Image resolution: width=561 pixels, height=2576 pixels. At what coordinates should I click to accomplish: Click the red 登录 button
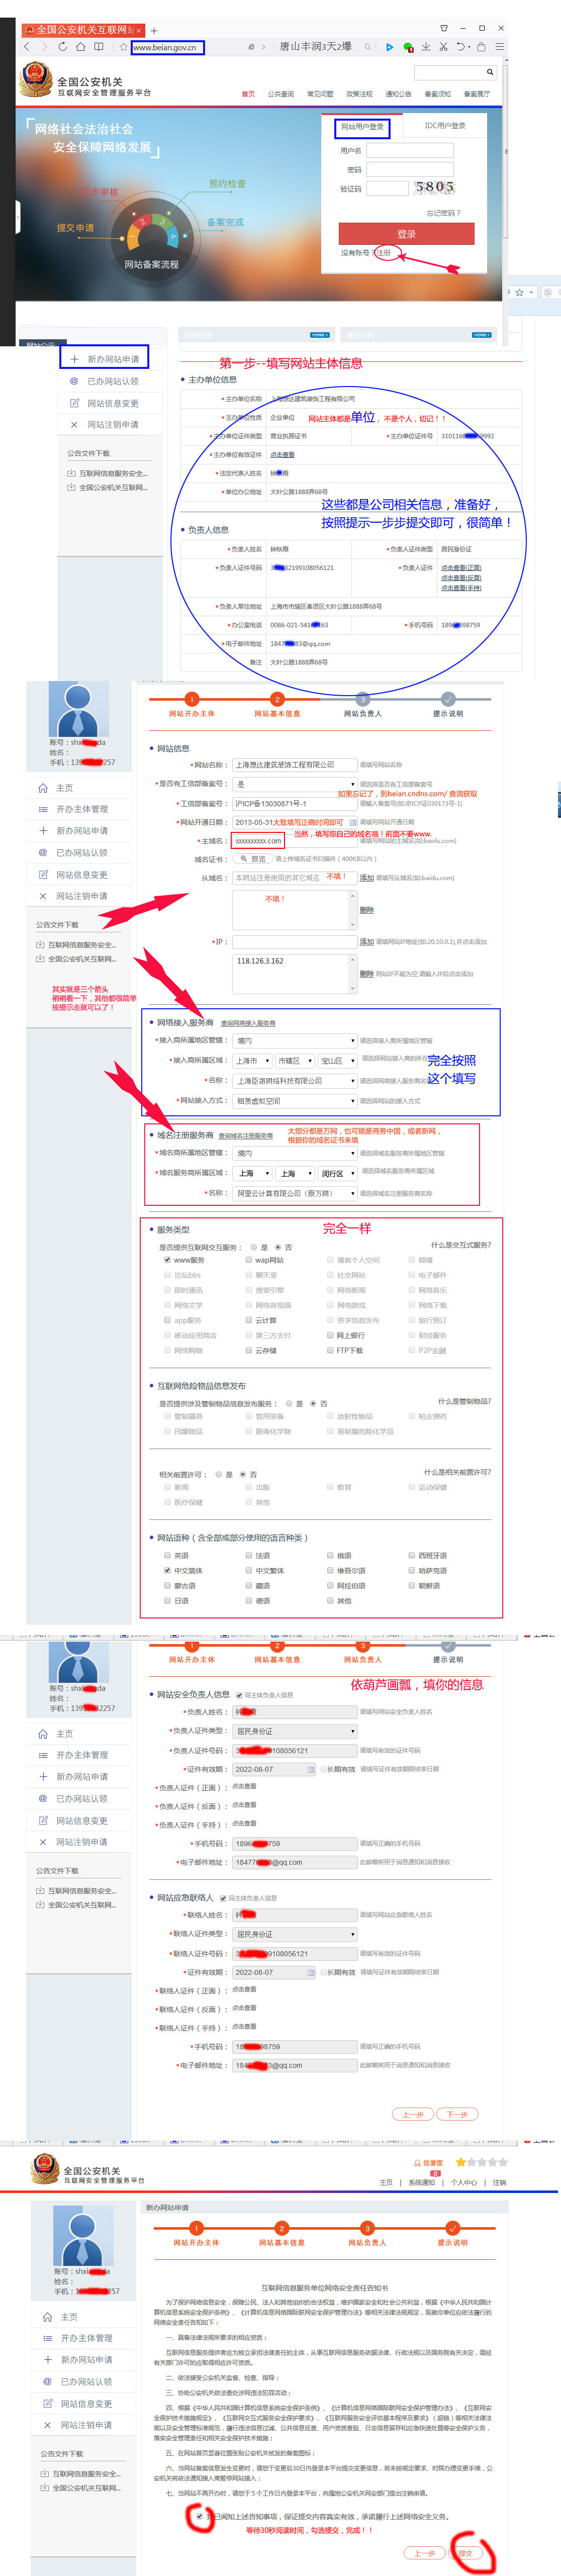(406, 234)
